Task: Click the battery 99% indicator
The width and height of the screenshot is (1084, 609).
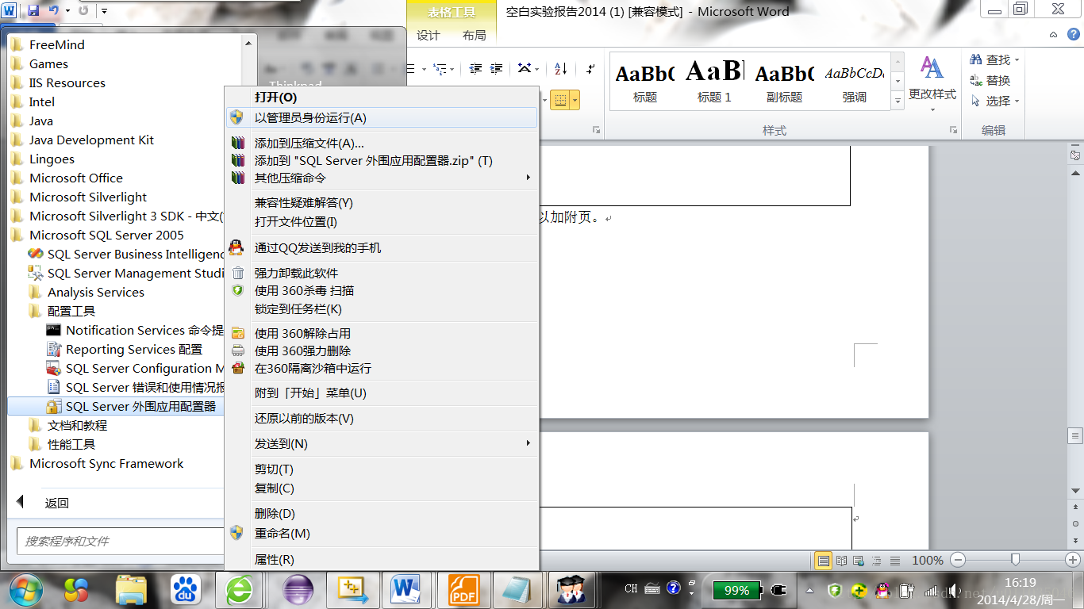Action: tap(736, 590)
